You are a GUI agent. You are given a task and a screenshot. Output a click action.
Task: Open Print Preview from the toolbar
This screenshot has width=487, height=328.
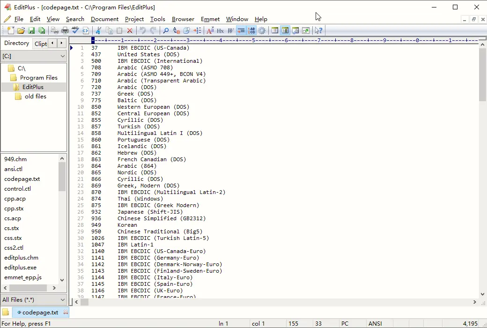tap(55, 30)
